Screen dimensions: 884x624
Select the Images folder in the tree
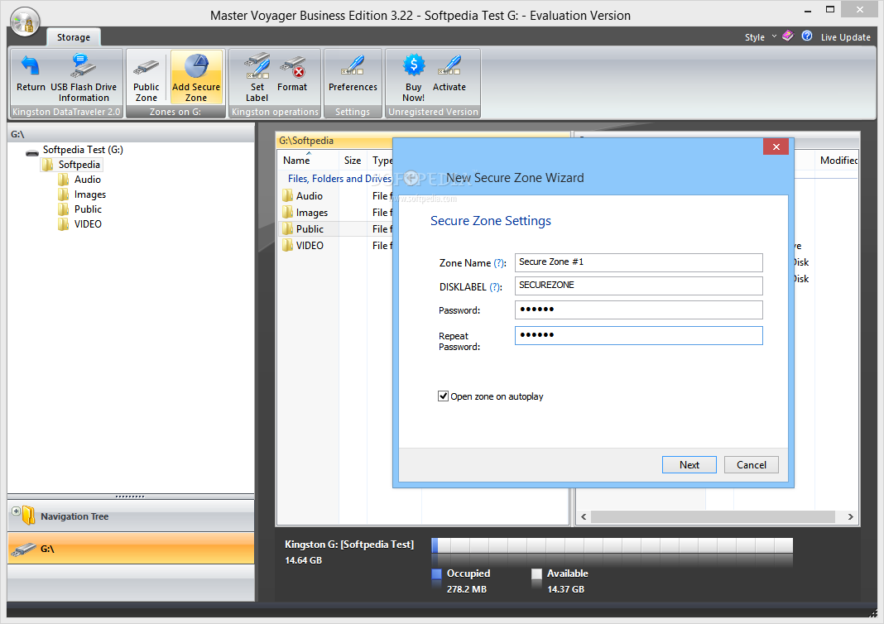pos(89,194)
